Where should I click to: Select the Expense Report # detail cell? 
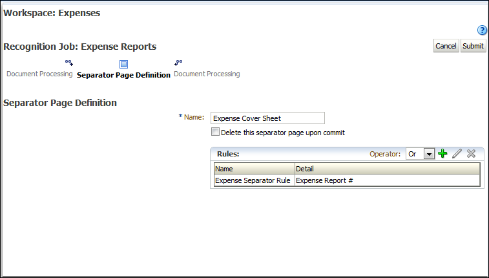pos(388,180)
